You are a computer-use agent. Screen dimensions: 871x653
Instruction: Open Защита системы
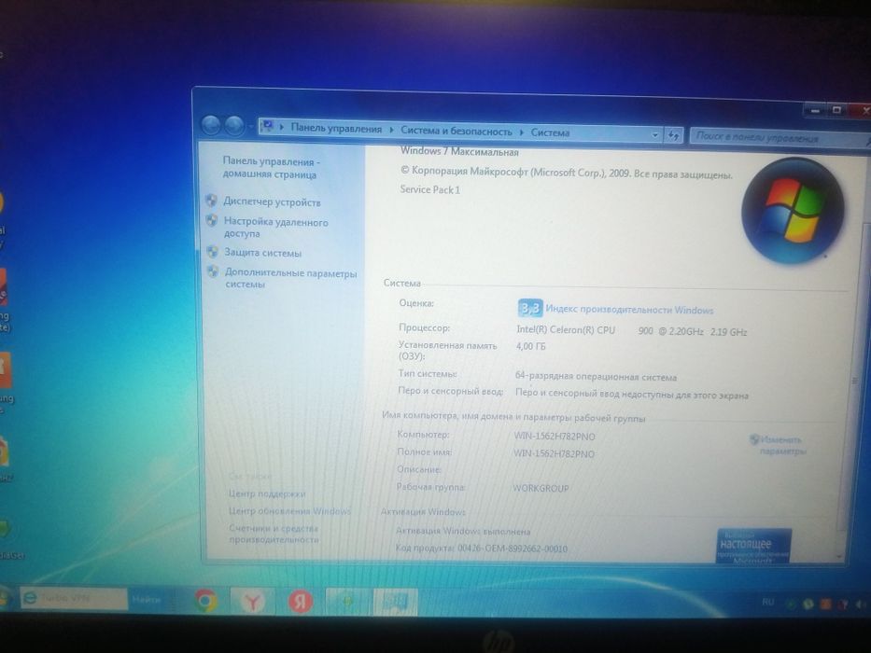click(262, 253)
